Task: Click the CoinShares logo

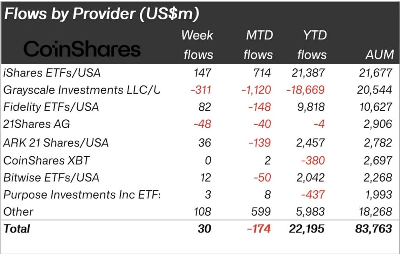Action: [x=82, y=50]
